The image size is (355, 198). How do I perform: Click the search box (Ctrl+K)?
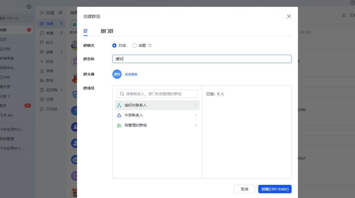[16, 18]
